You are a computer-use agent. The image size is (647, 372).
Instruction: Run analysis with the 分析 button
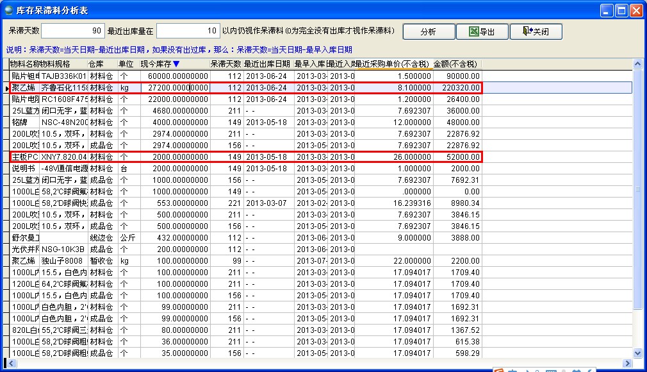pos(428,31)
